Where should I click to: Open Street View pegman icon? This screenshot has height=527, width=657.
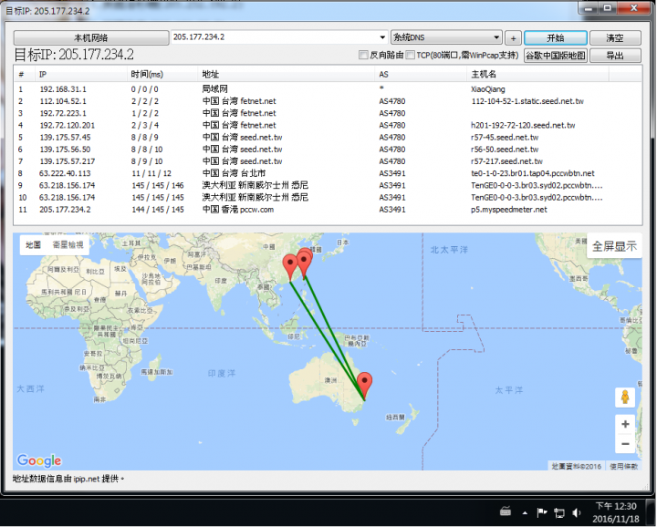[625, 398]
